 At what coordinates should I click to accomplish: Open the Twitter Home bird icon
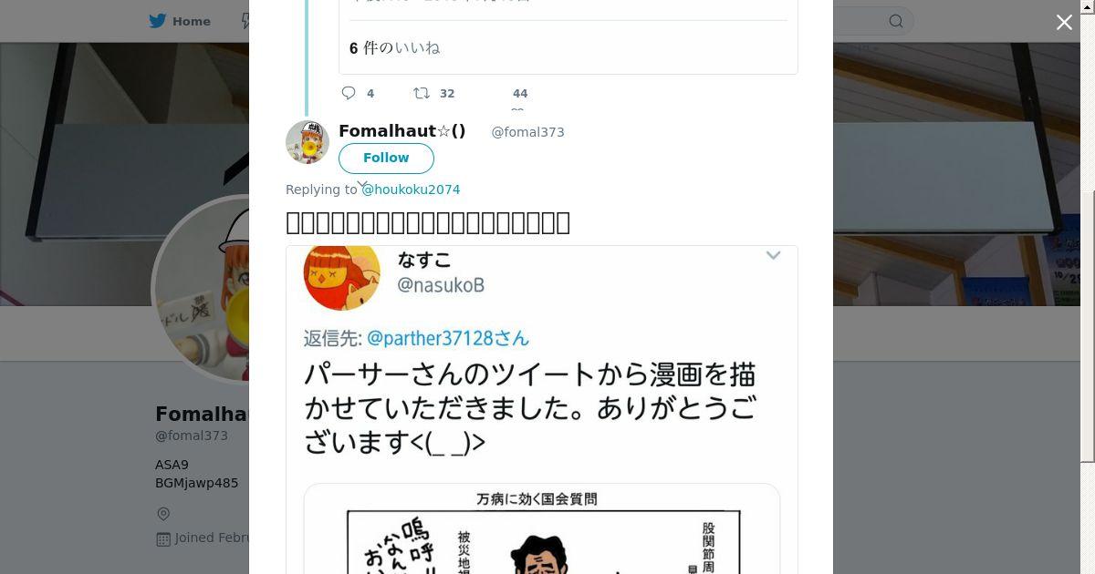click(x=160, y=21)
